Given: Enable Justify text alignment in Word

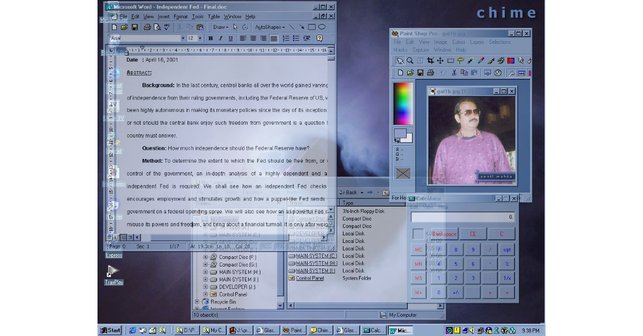Looking at the screenshot, I should pos(274,39).
